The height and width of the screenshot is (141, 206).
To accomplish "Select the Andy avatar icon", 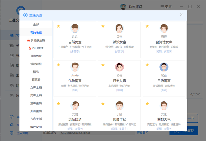I will coord(75,67).
